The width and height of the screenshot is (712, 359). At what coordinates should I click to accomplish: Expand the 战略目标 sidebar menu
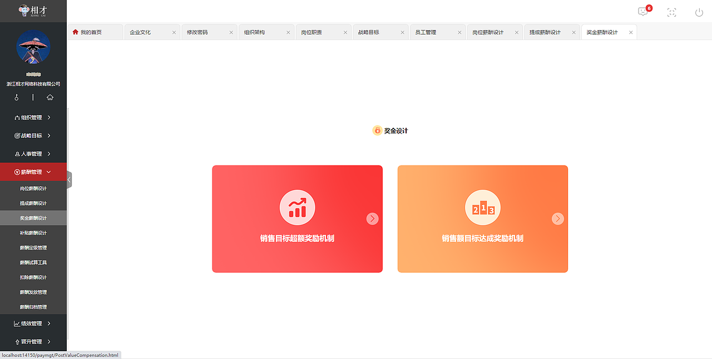click(x=33, y=136)
